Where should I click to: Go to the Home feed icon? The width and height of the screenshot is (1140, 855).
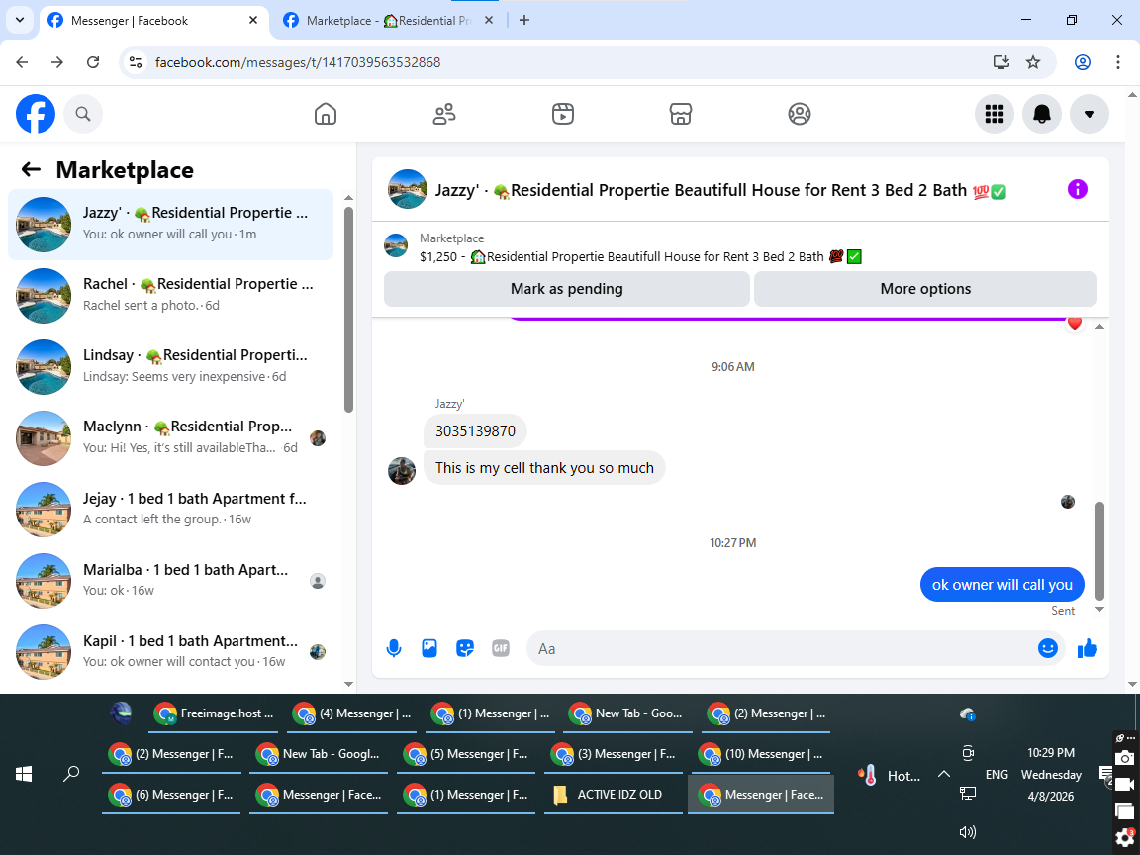[x=325, y=114]
